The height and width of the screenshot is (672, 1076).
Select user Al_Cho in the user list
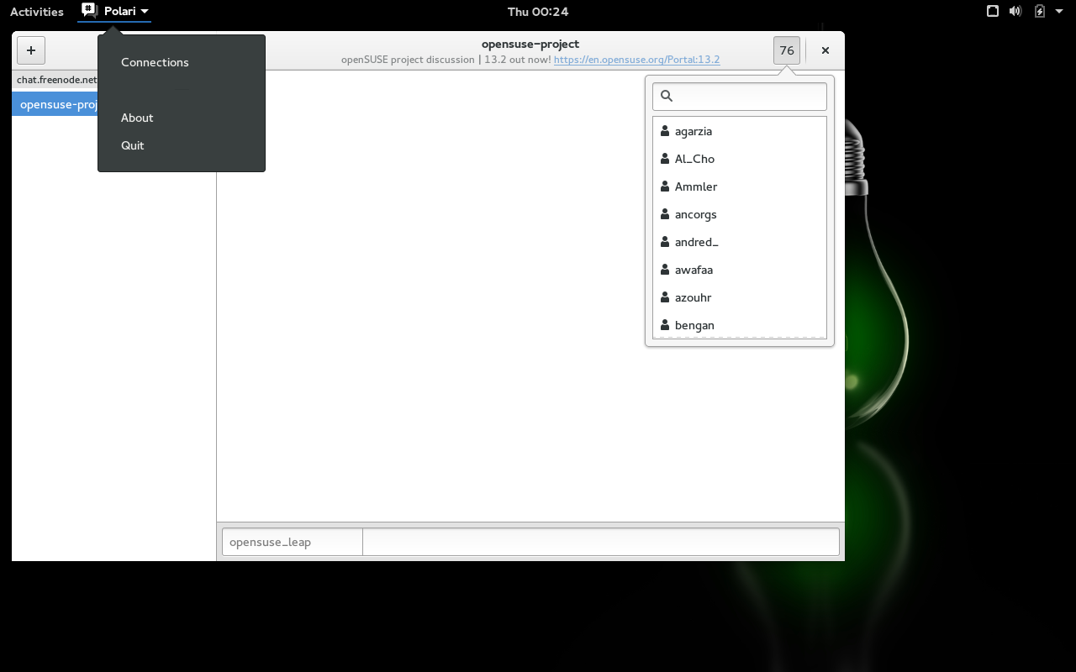coord(694,159)
